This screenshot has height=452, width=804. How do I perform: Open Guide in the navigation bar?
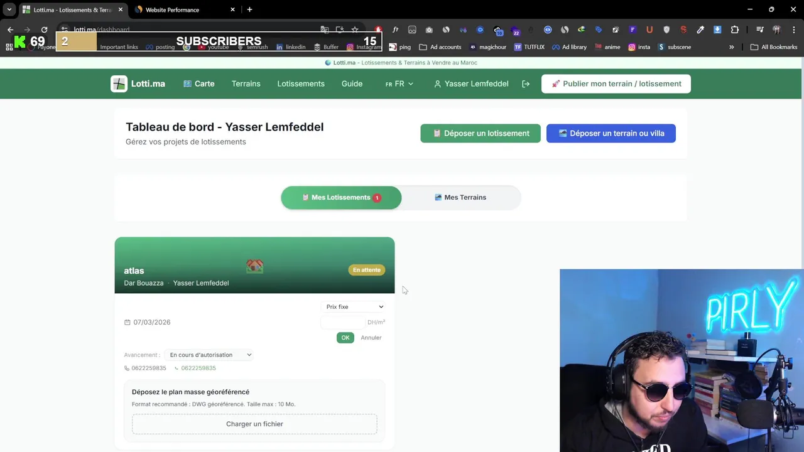click(352, 83)
